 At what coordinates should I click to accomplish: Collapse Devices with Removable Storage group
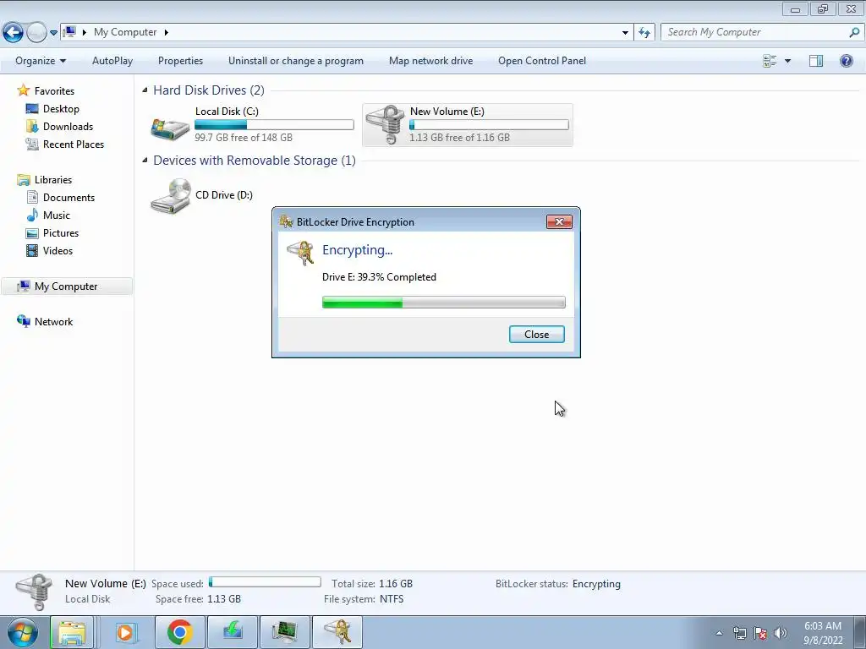(145, 160)
